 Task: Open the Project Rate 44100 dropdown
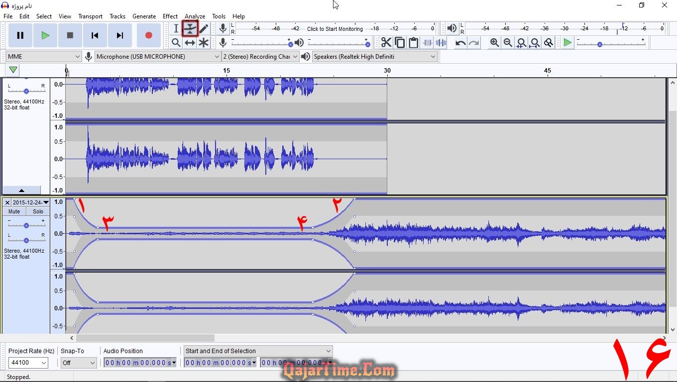[x=28, y=363]
